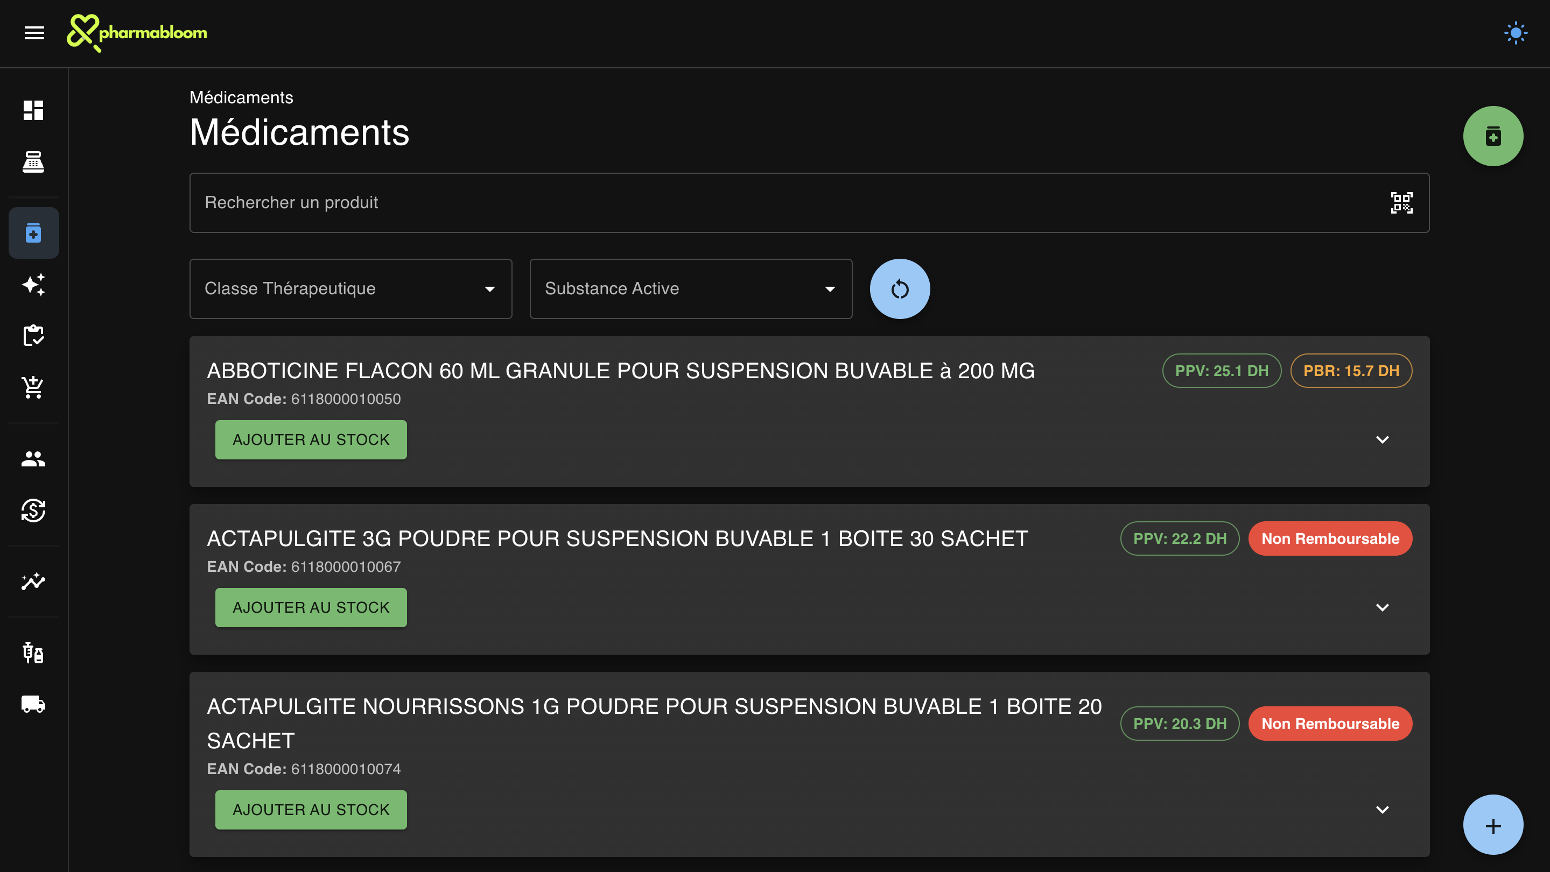
Task: Click the PPV: 20.3 DH chip
Action: click(x=1180, y=724)
